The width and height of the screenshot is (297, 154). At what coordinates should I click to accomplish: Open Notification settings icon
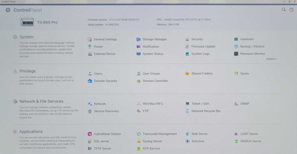pyautogui.click(x=138, y=47)
